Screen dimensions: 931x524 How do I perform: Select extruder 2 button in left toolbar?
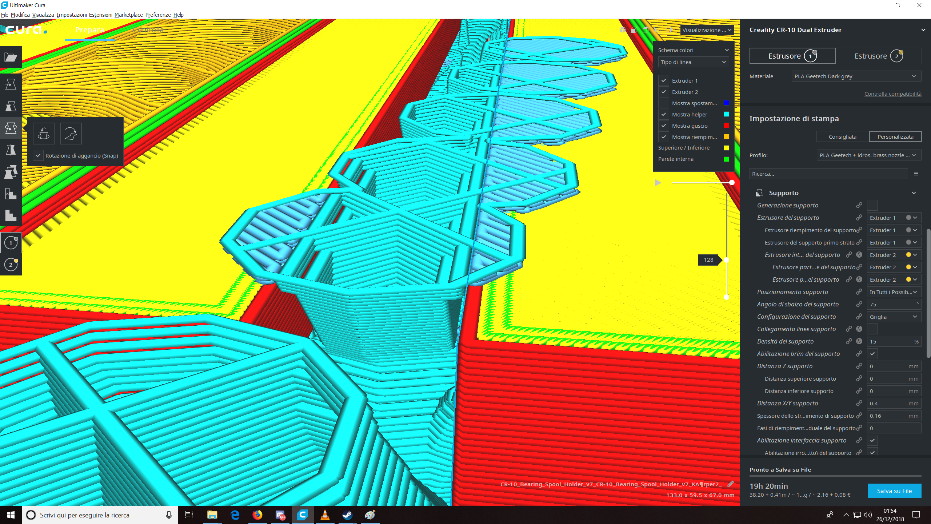[11, 265]
